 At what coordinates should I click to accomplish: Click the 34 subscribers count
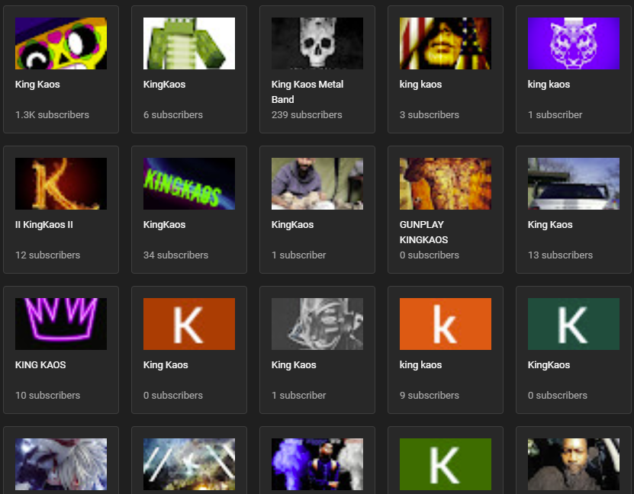(176, 255)
